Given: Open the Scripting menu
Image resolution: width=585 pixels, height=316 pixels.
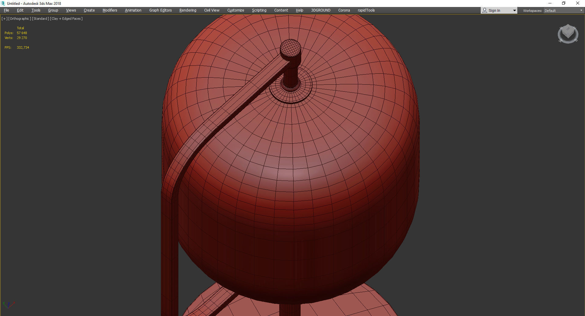Looking at the screenshot, I should (259, 10).
